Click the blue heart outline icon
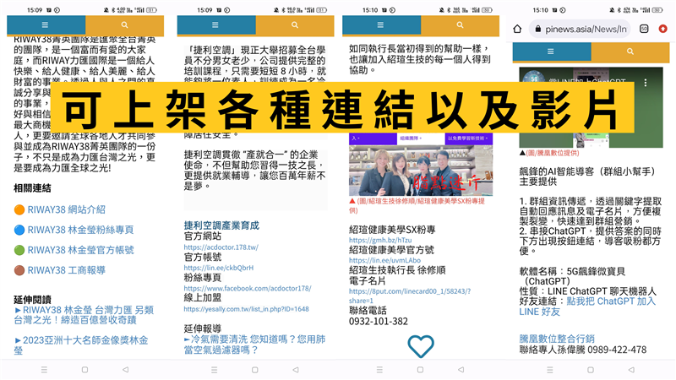676x380 pixels. point(420,346)
